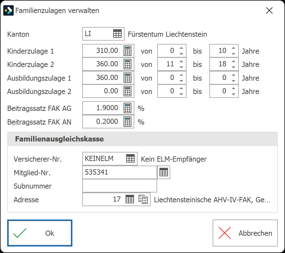
Task: Open calculator for Kinderzulage 2 amount
Action: point(127,64)
